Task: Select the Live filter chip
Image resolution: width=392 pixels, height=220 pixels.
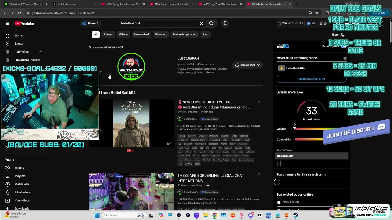Action: [x=205, y=35]
